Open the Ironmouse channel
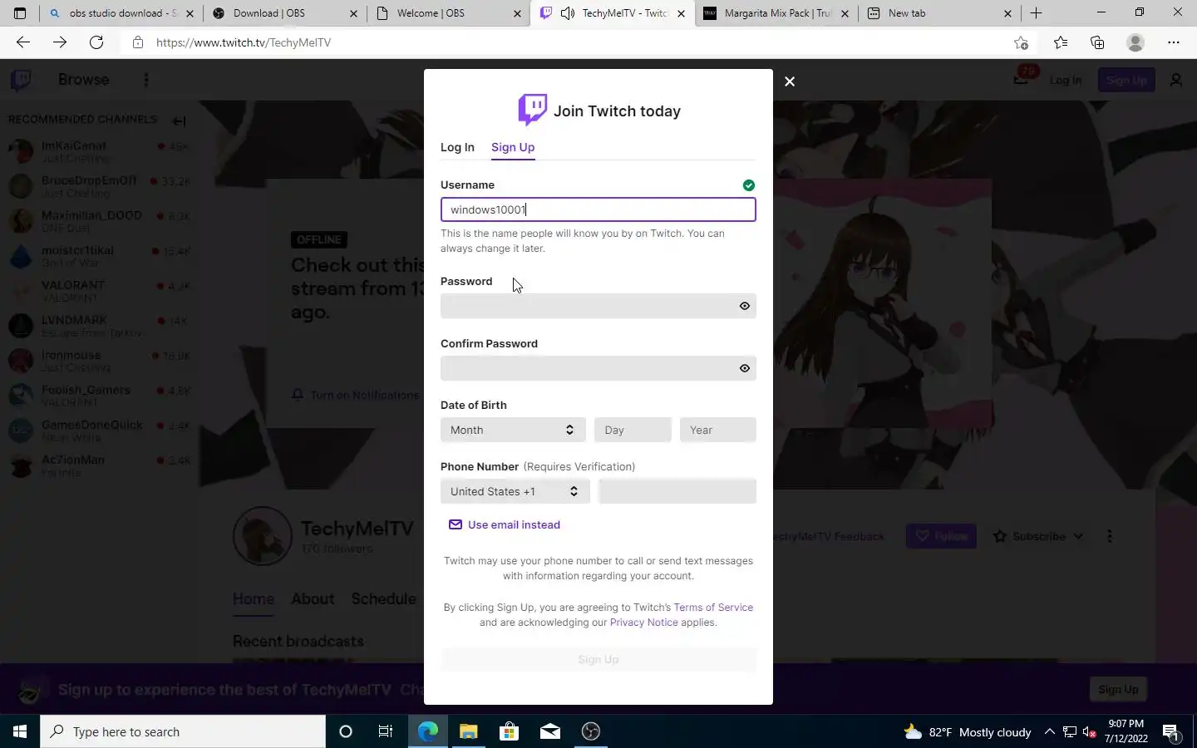The height and width of the screenshot is (748, 1197). pos(100,361)
